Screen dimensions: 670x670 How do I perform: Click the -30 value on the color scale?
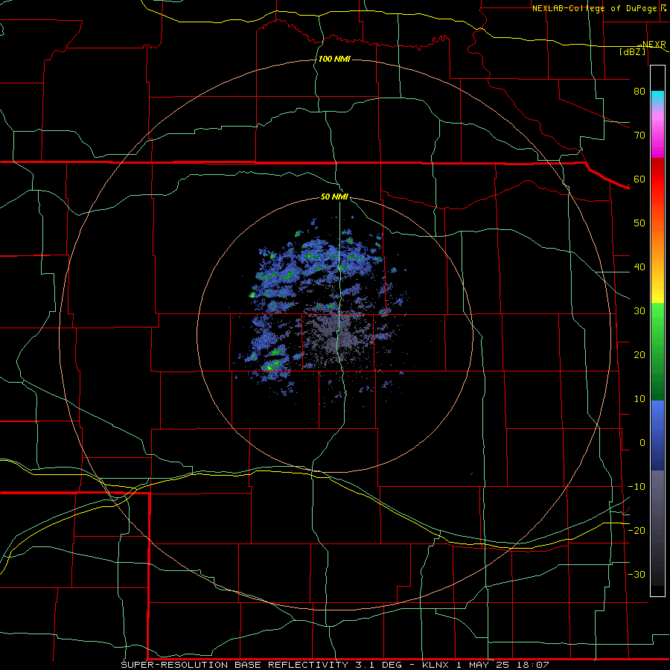click(636, 574)
